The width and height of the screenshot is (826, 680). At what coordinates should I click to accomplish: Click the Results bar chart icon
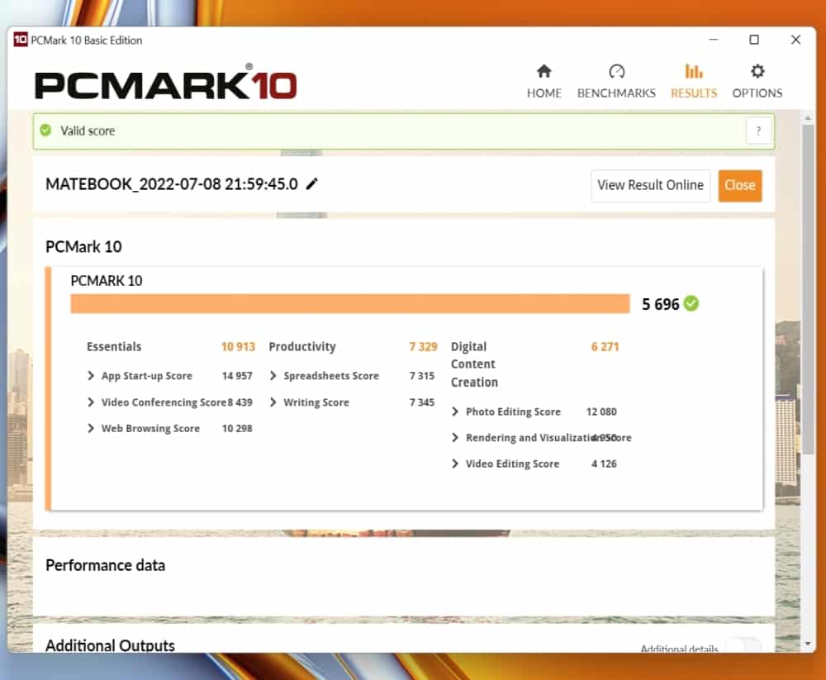pyautogui.click(x=694, y=72)
